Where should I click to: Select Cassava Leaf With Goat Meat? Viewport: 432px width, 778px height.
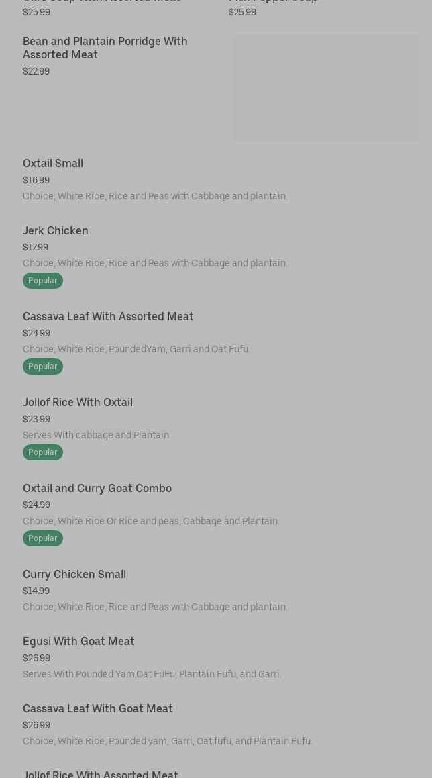click(x=98, y=708)
